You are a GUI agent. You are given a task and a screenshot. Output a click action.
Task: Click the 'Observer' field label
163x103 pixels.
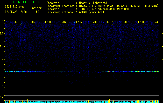pos(53,3)
